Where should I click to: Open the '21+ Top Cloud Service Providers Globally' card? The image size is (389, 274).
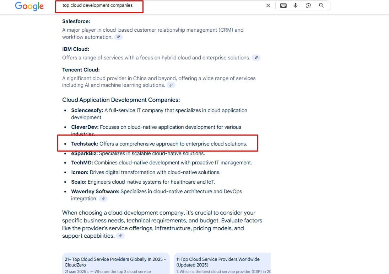point(115,263)
